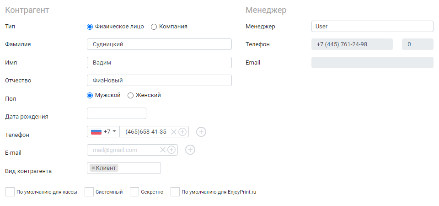Tick the Секретно checkbox
Image resolution: width=439 pixels, height=206 pixels.
(x=134, y=192)
